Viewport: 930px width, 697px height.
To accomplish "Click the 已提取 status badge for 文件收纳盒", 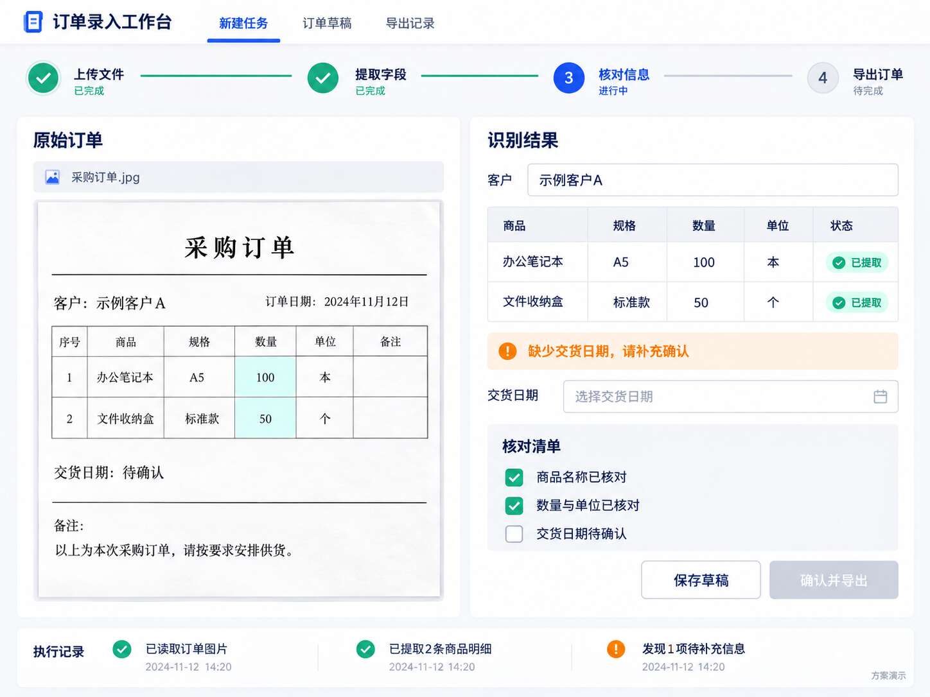I will click(857, 303).
